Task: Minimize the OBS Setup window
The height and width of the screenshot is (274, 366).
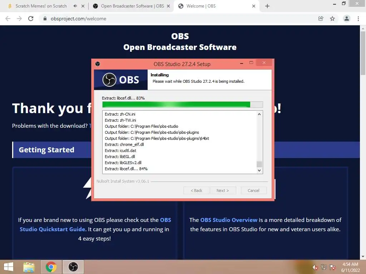Action: [x=242, y=63]
